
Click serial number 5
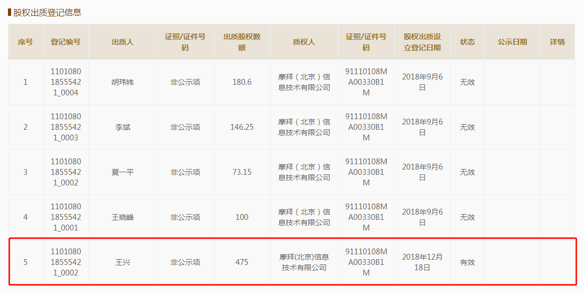click(x=25, y=262)
